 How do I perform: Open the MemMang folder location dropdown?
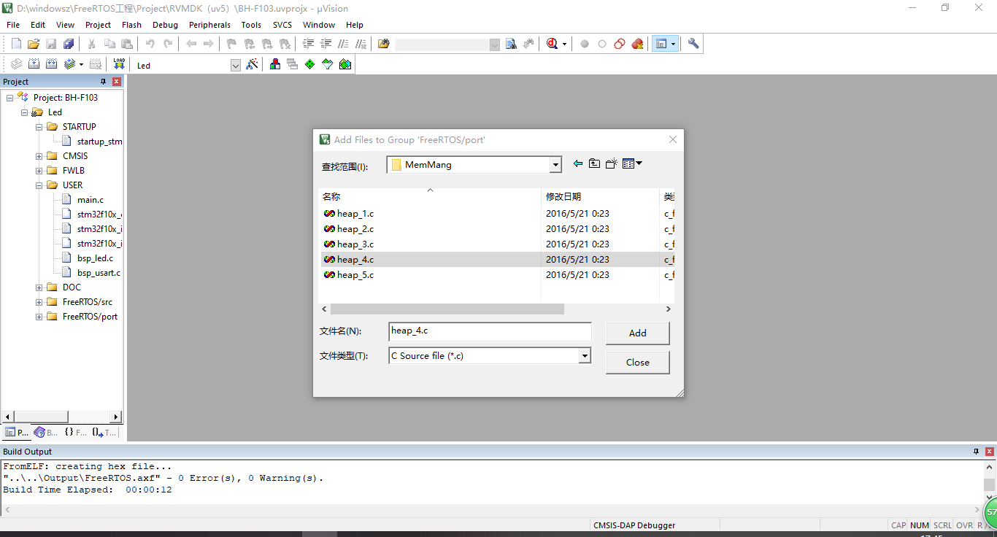click(x=555, y=164)
